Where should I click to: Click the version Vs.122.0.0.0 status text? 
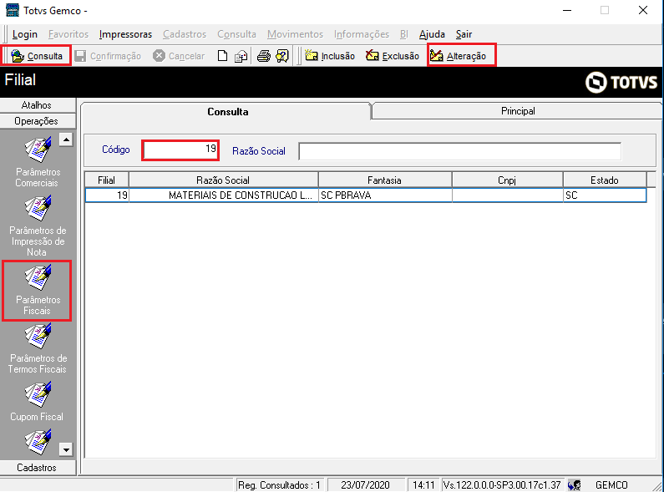tap(502, 484)
